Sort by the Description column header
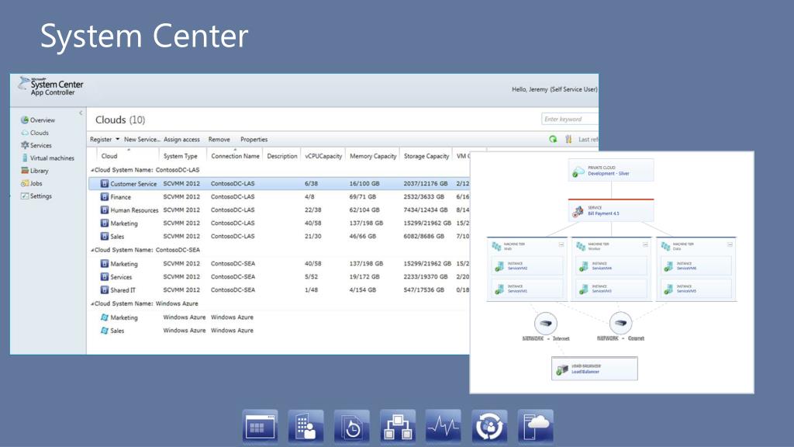 [282, 156]
